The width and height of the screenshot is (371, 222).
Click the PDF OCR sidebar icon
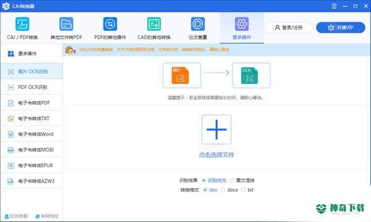11,88
